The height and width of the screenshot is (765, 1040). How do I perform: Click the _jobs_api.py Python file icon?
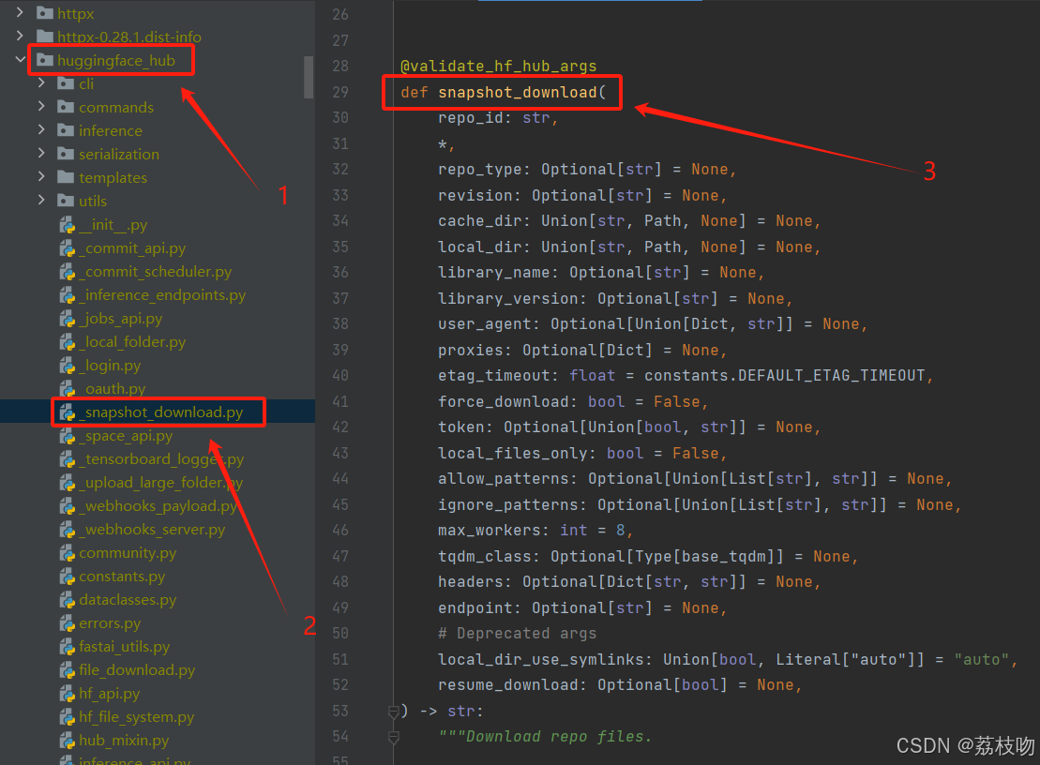click(67, 319)
